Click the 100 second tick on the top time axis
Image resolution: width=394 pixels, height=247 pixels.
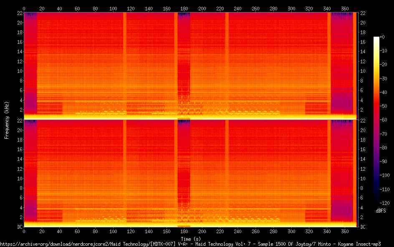[113, 8]
